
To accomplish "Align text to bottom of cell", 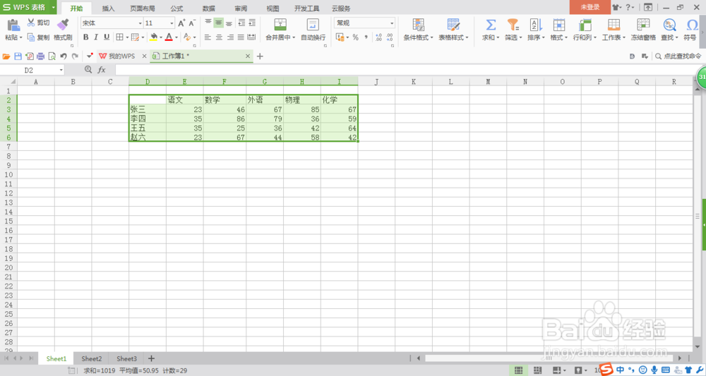I will pos(229,23).
